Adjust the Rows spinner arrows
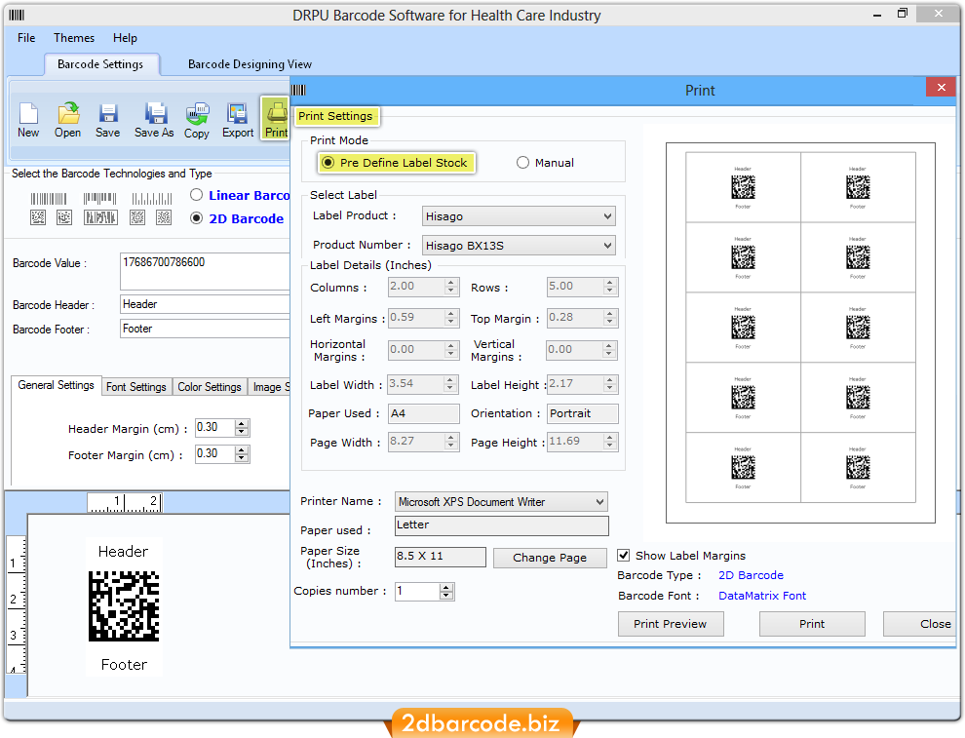Viewport: 965px width, 738px height. click(x=610, y=287)
